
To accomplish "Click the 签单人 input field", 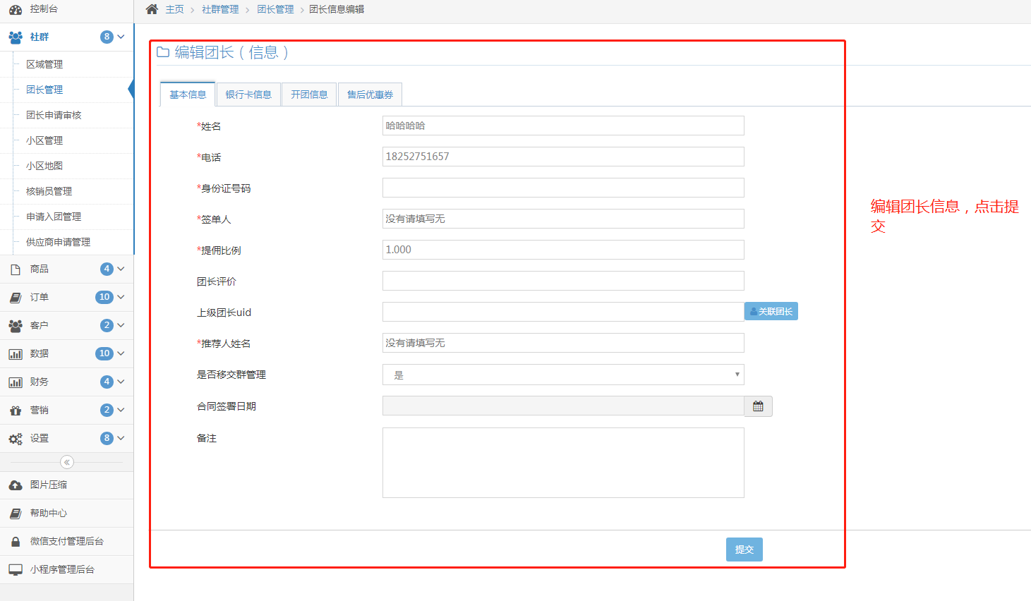I will coord(563,219).
